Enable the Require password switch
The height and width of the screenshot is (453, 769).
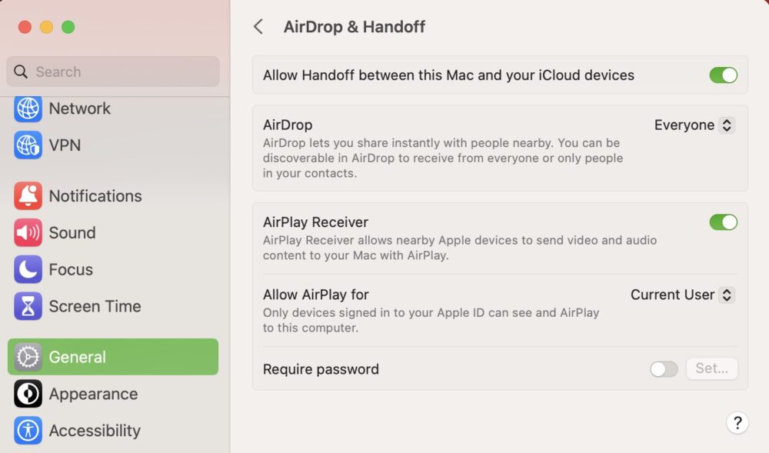663,369
